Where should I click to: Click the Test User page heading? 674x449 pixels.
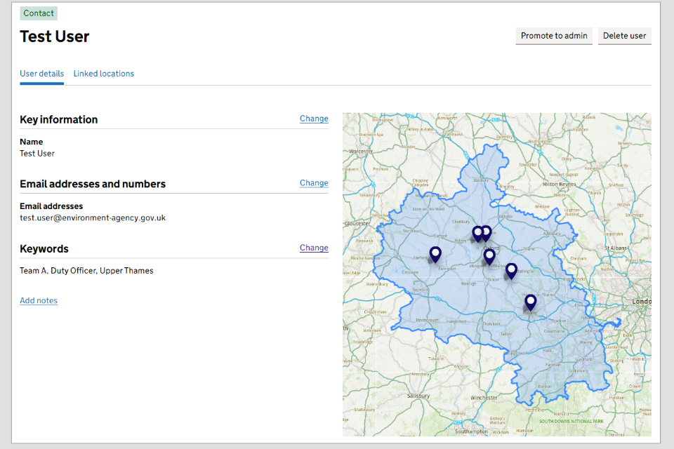point(55,36)
